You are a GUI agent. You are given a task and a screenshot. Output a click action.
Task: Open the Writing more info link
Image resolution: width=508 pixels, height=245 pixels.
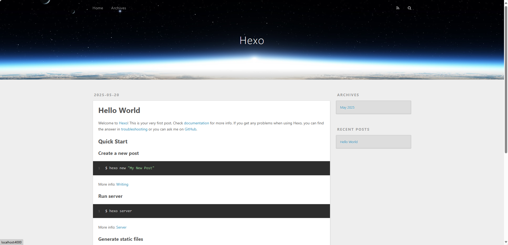tap(122, 184)
